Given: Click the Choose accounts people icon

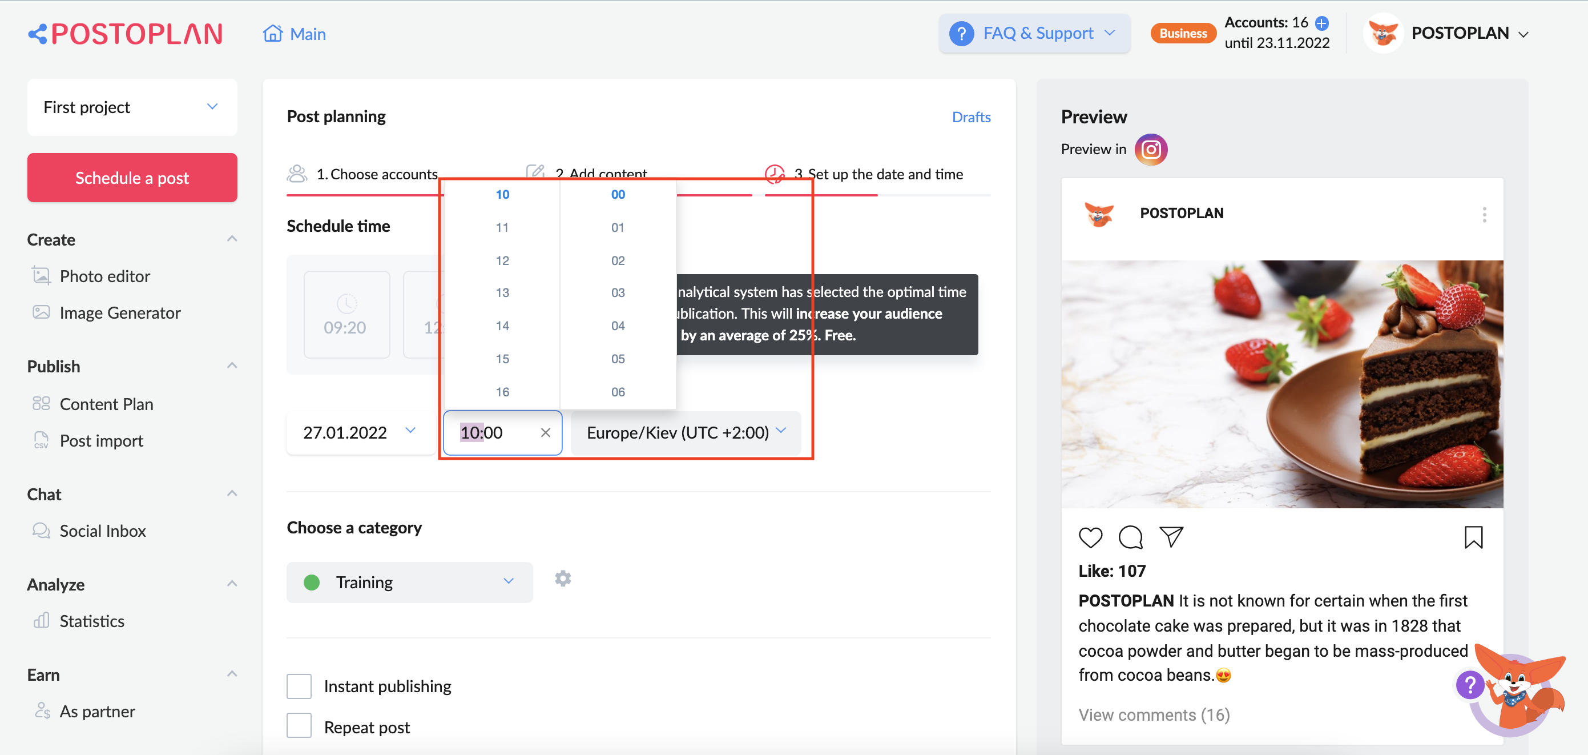Looking at the screenshot, I should [296, 174].
